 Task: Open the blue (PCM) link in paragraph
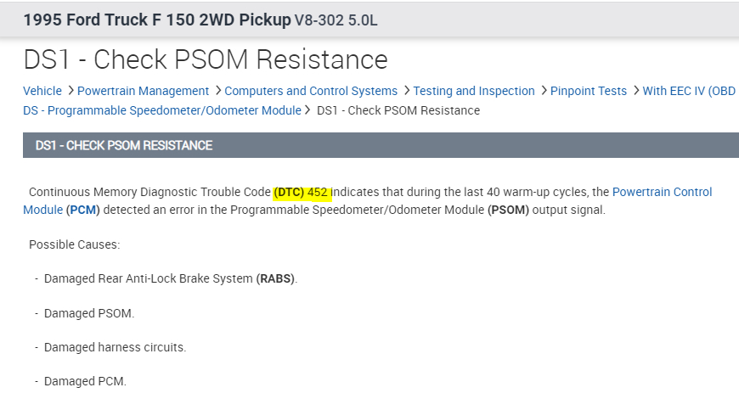coord(82,210)
